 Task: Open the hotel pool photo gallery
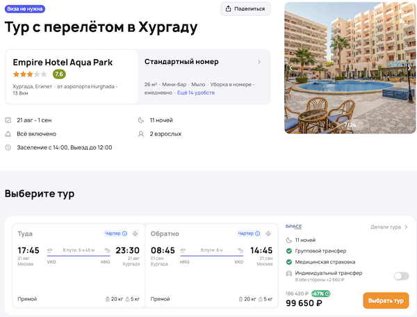click(x=346, y=68)
